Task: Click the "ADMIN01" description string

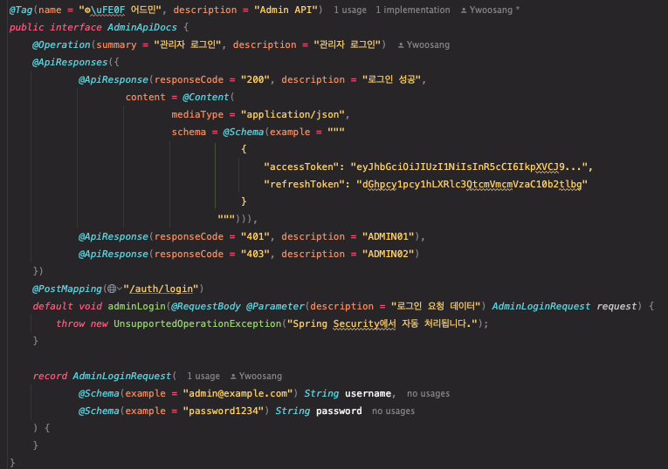Action: click(388, 236)
